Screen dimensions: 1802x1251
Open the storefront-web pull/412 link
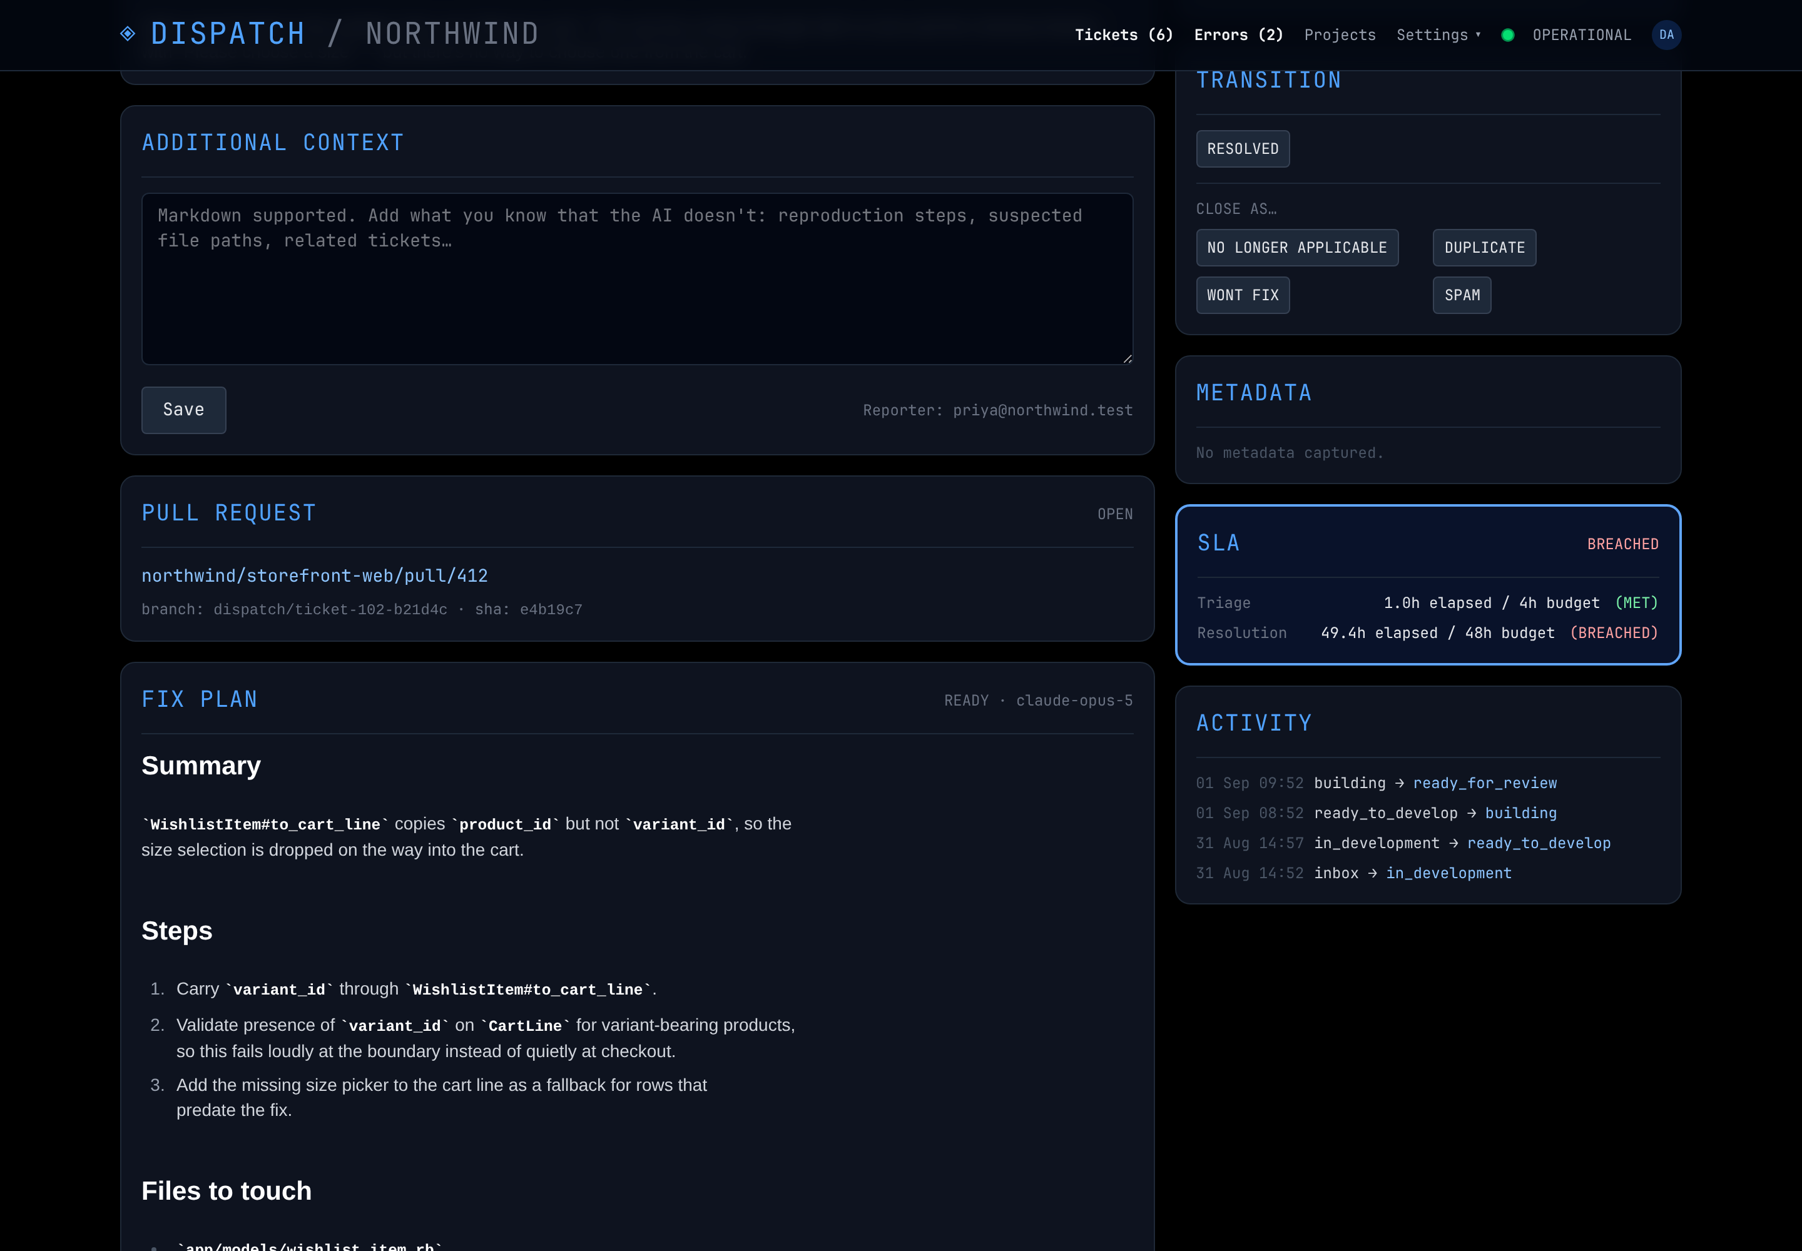[x=315, y=576]
